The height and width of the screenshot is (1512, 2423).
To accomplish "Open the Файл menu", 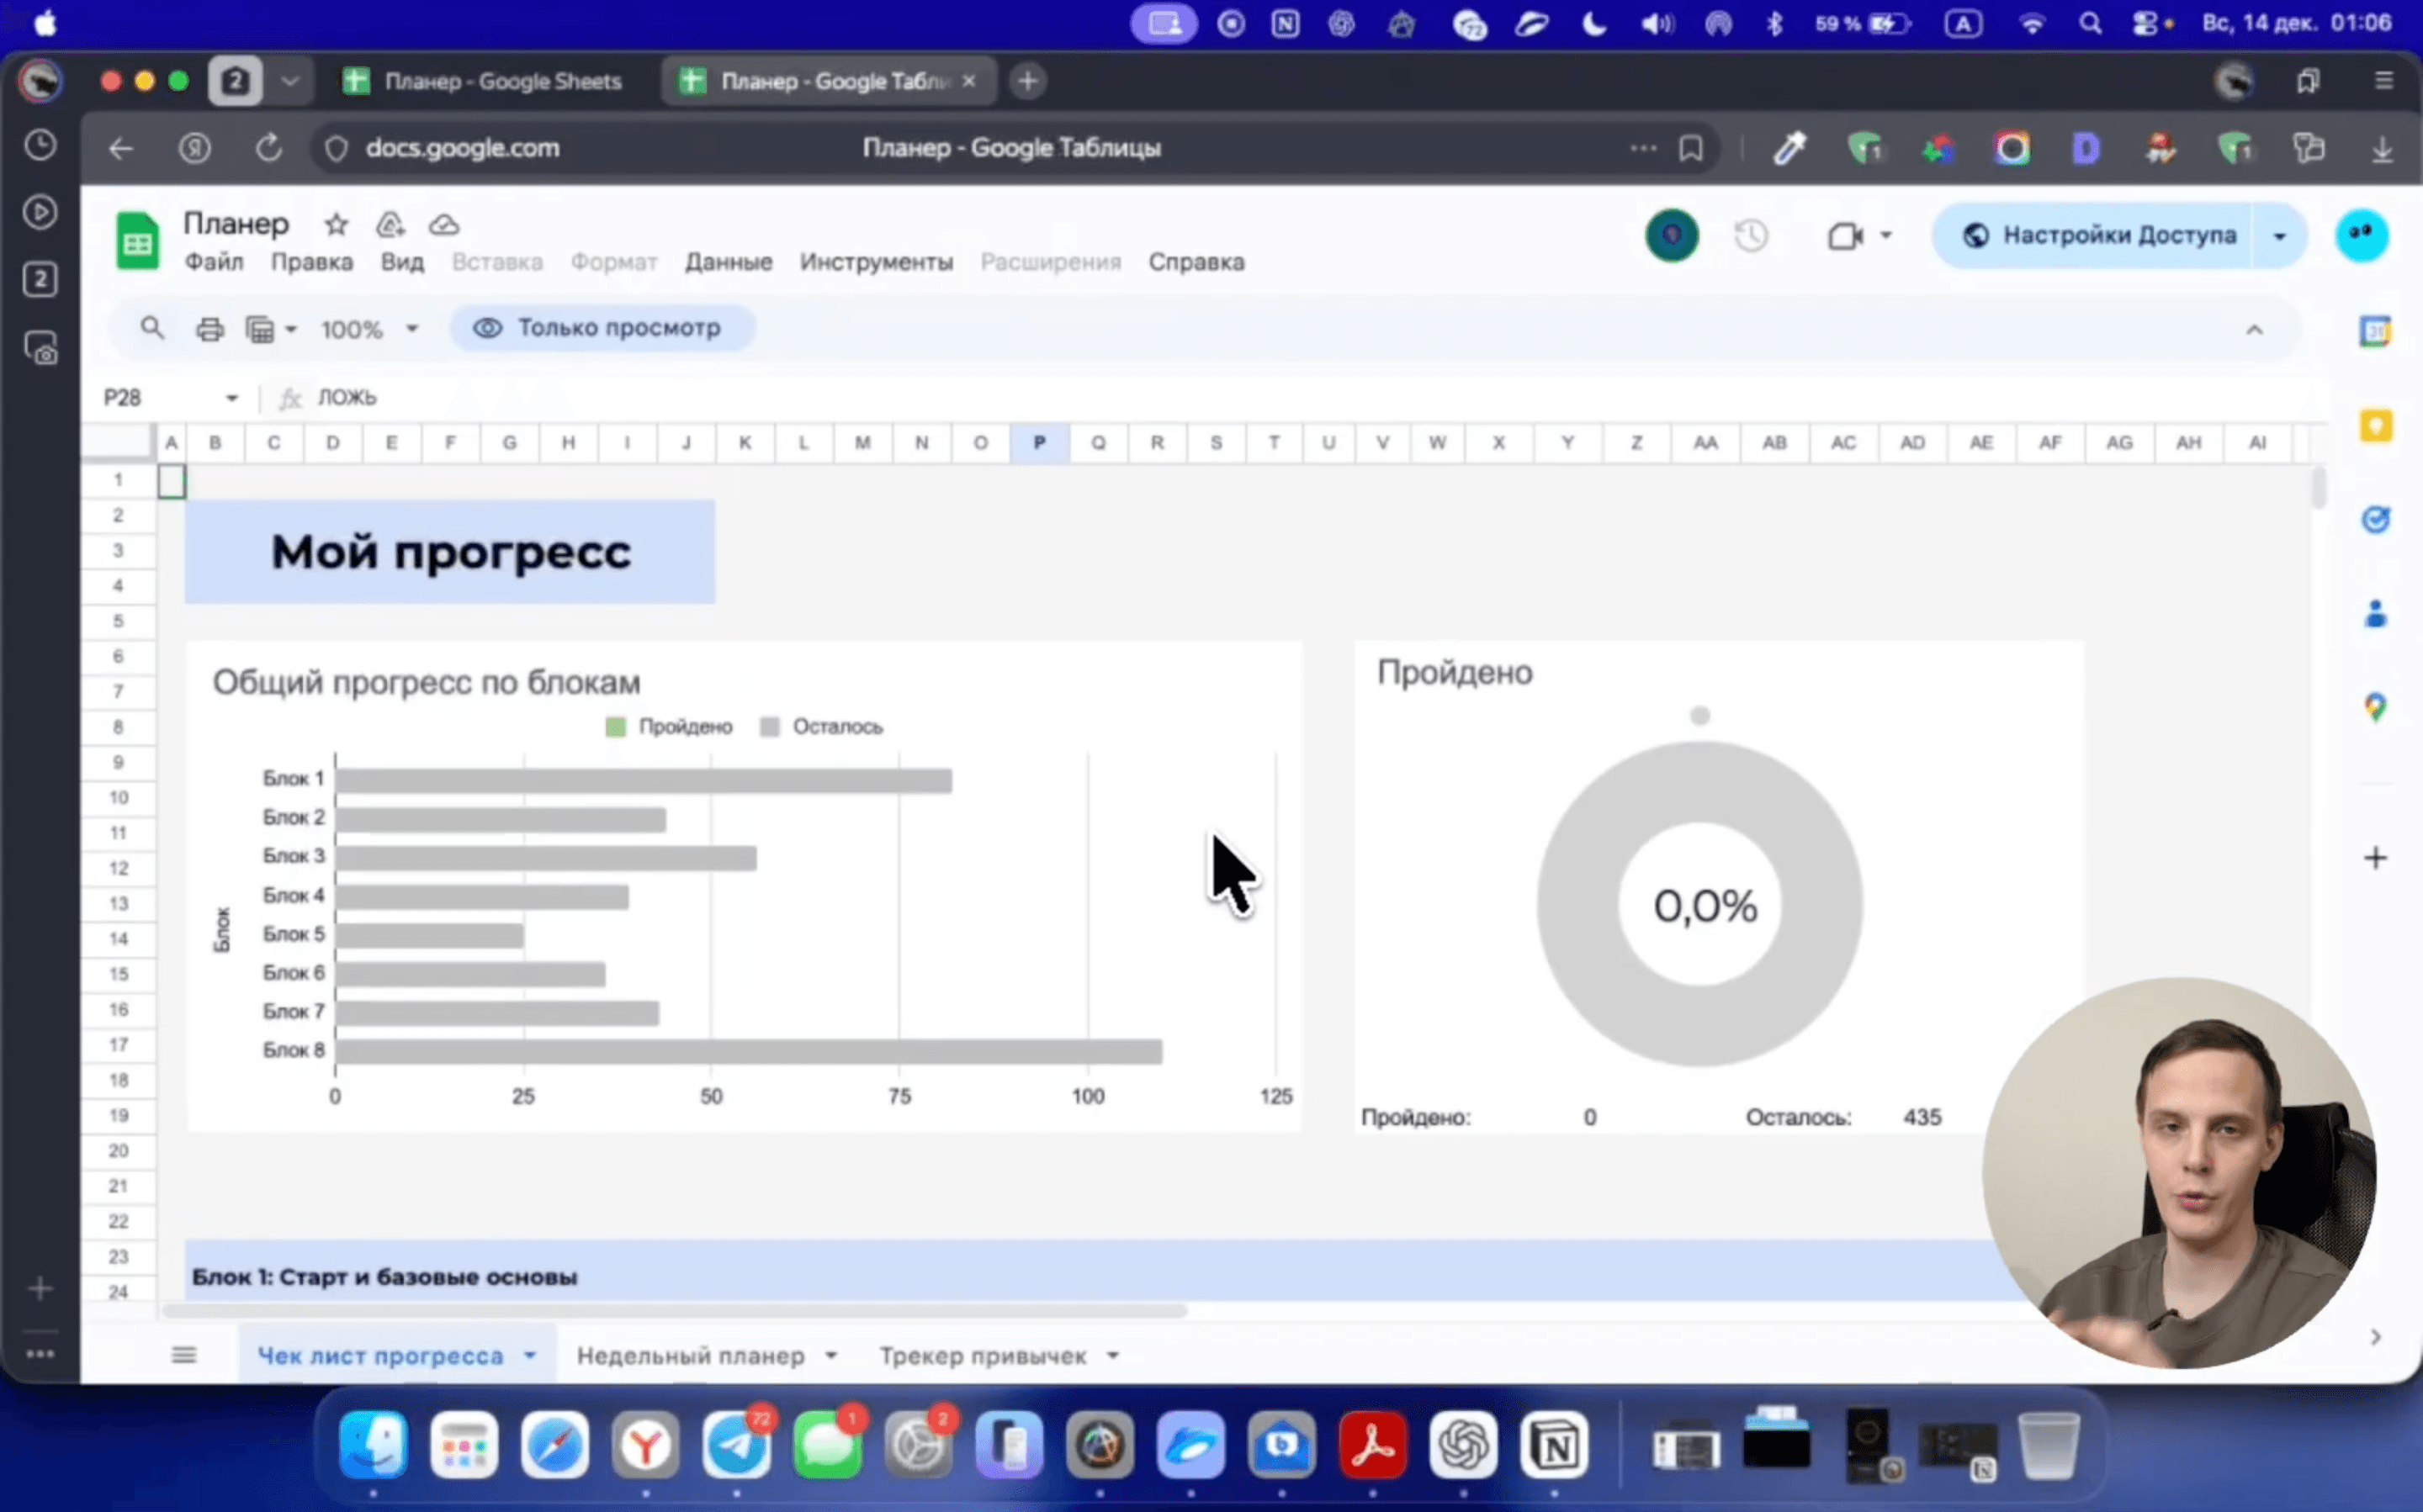I will click(214, 262).
